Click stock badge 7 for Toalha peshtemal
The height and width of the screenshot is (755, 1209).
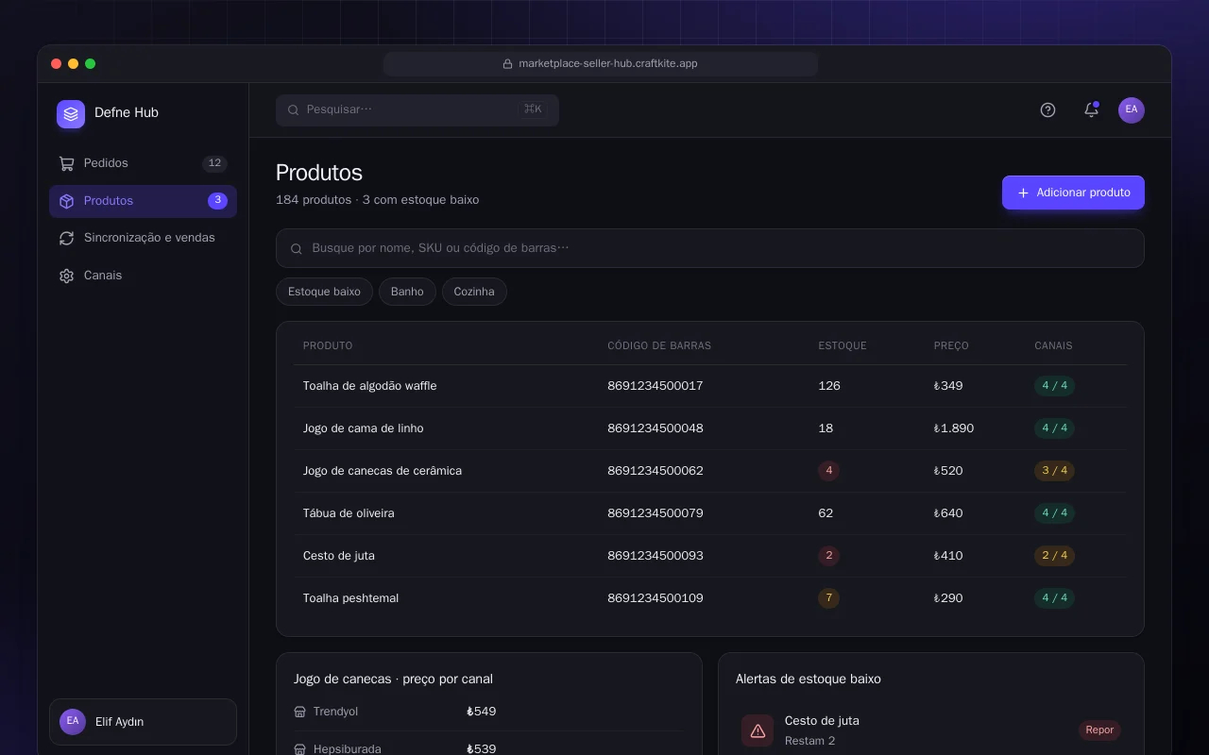pyautogui.click(x=829, y=598)
